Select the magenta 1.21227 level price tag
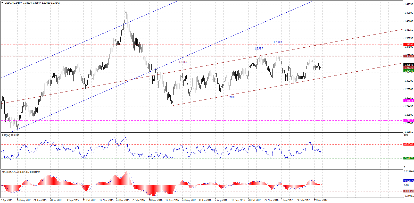Screen dimensions: 414x203 409,120
